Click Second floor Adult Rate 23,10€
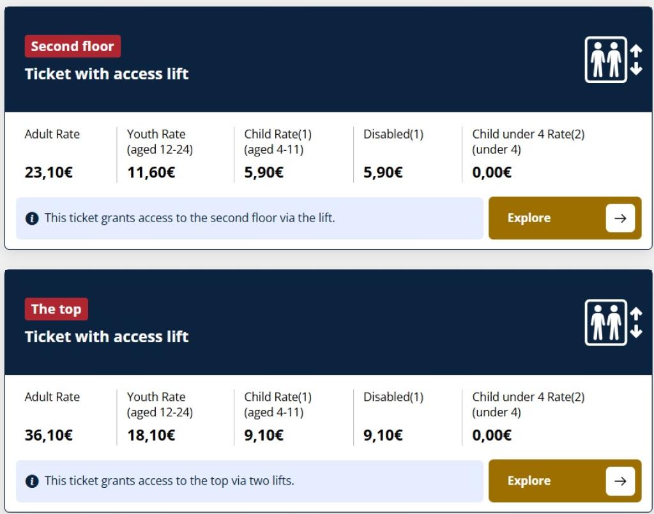Viewport: 654px width, 514px height. click(49, 172)
